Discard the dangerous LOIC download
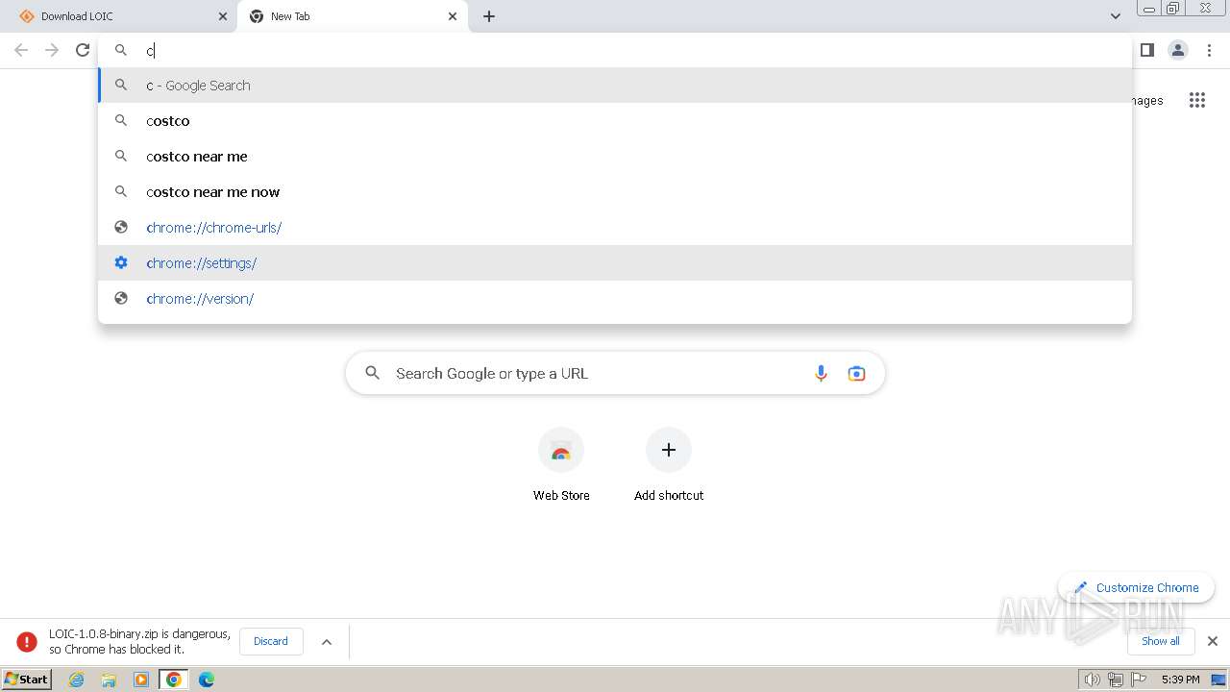Screen dimensions: 1230x692 pyautogui.click(x=270, y=641)
